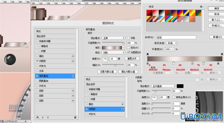
Task: Select the chrome gradient preset
Action: click(162, 19)
